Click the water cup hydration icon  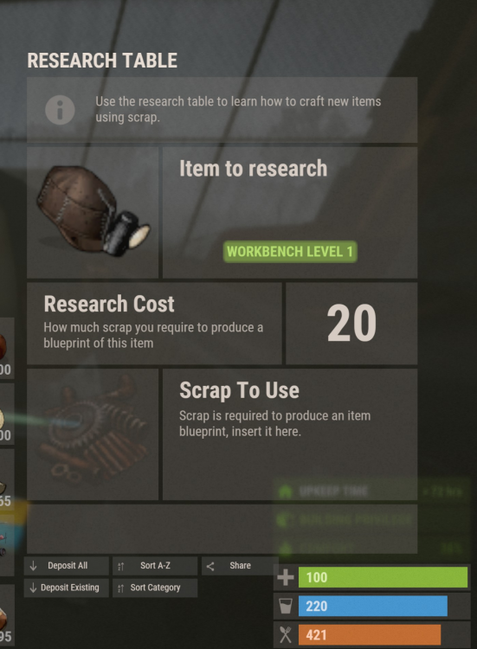click(286, 606)
